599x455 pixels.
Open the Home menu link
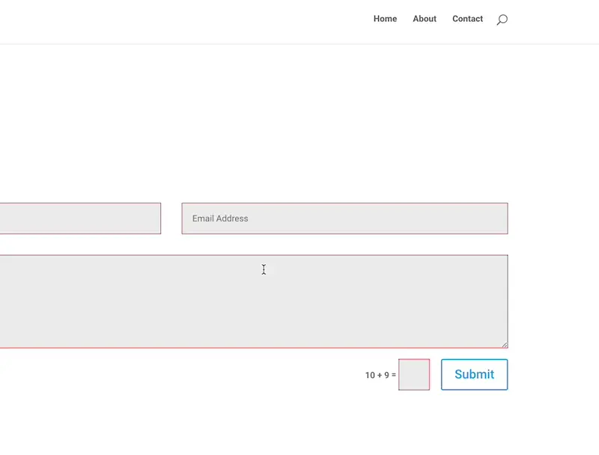(x=385, y=19)
